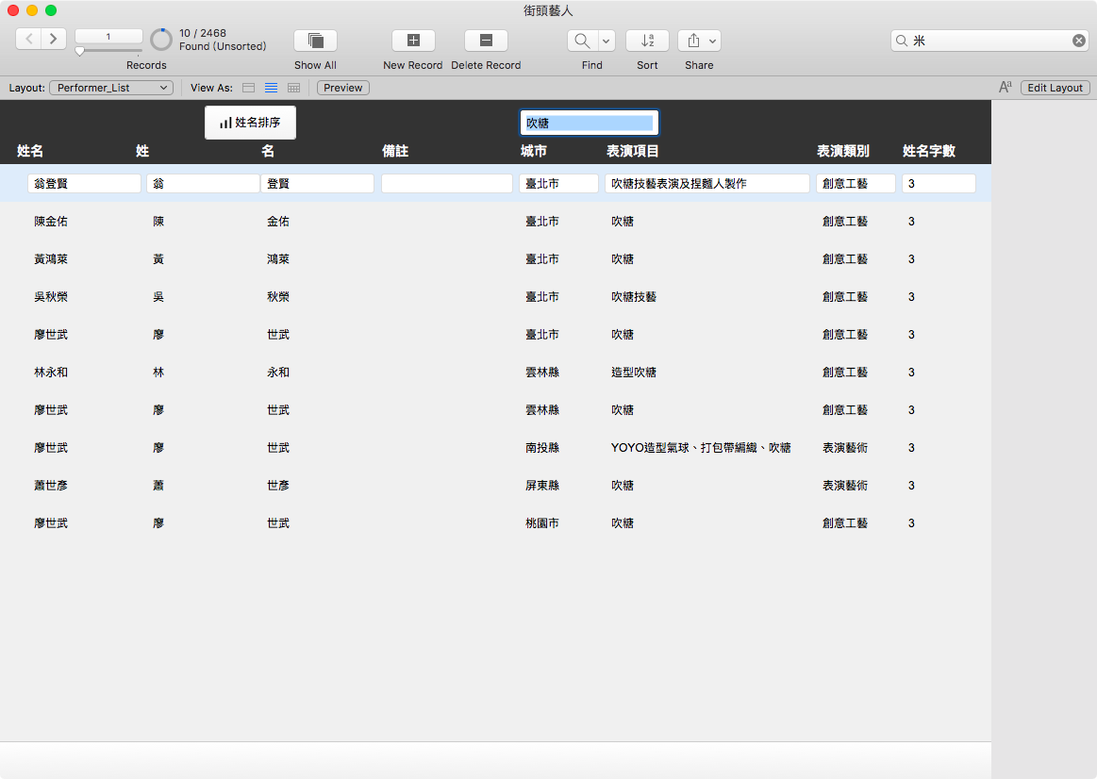Open the Sort records dialog
This screenshot has width=1097, height=779.
[647, 41]
